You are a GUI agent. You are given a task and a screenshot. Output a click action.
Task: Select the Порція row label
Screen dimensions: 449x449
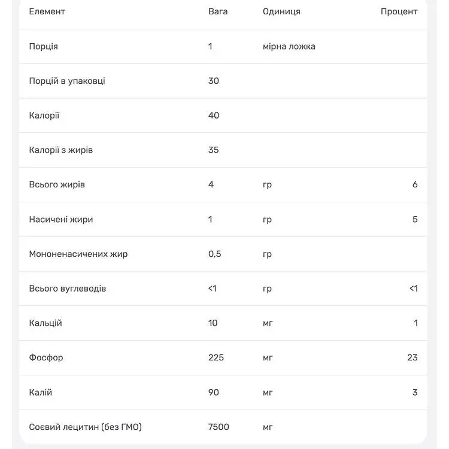43,46
